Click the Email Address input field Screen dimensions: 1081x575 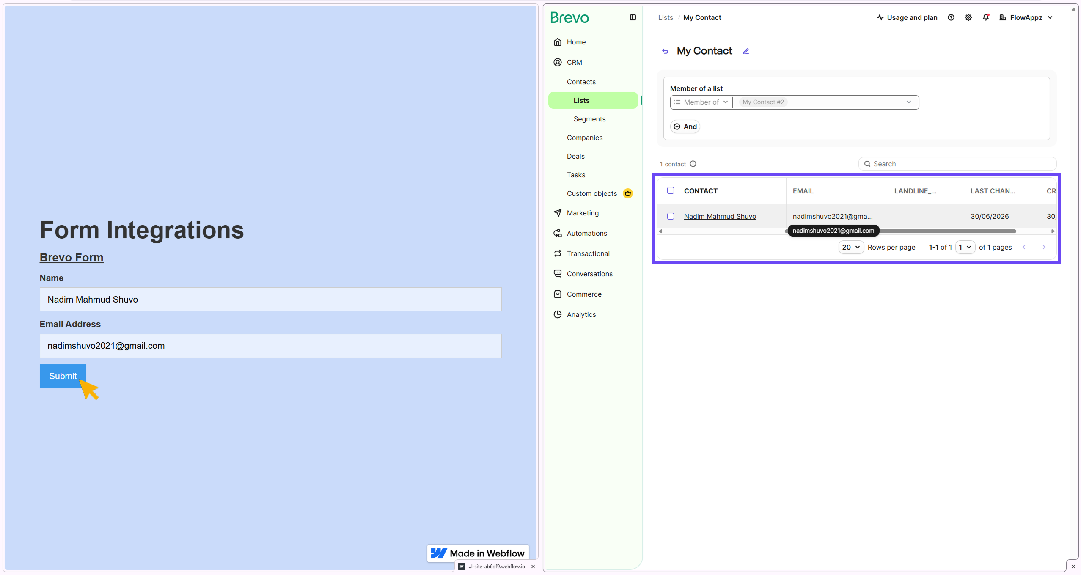click(270, 346)
